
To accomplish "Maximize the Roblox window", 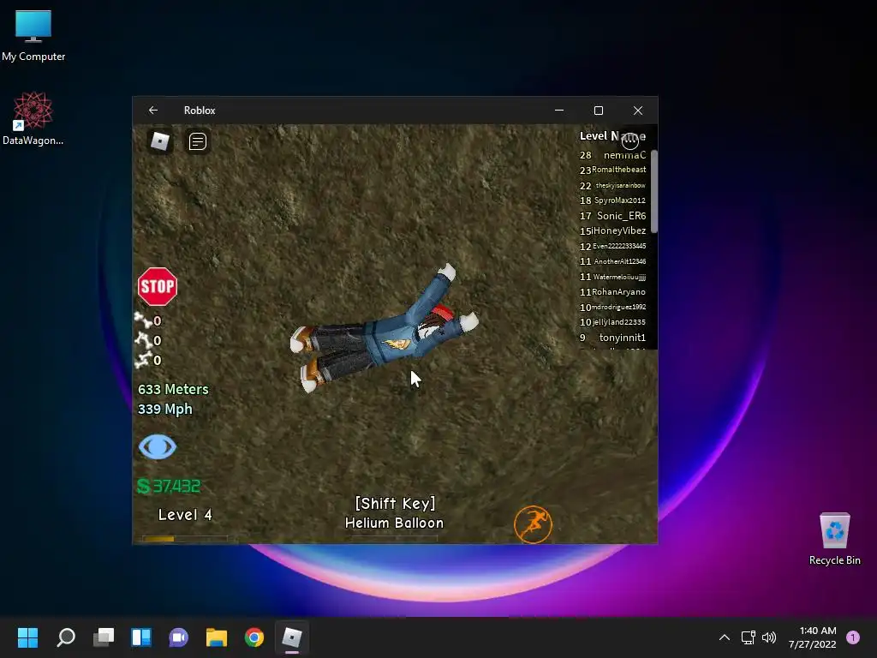I will pyautogui.click(x=599, y=111).
